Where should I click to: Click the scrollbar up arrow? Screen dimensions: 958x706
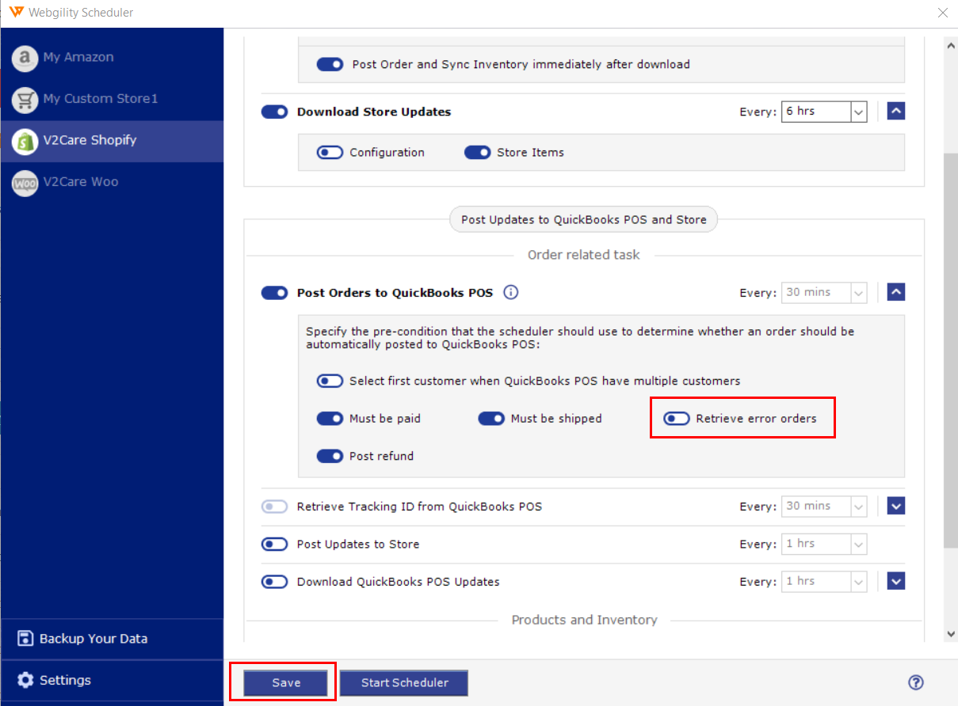point(951,47)
